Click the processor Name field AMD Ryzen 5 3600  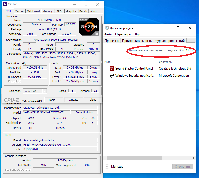coord(49,20)
